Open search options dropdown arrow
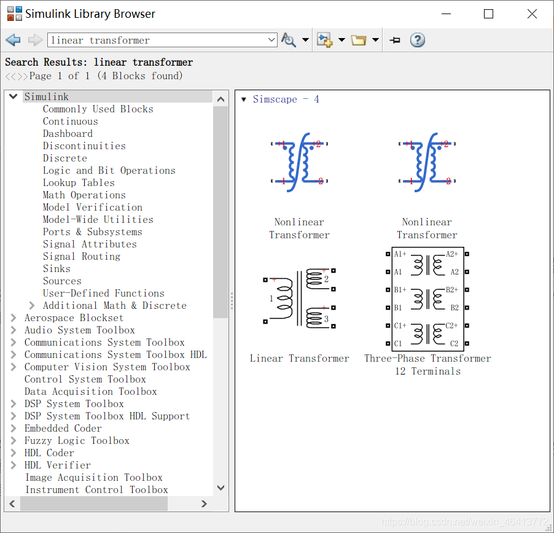Image resolution: width=554 pixels, height=533 pixels. pos(305,40)
